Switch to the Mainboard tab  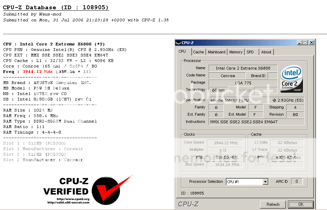pos(217,52)
